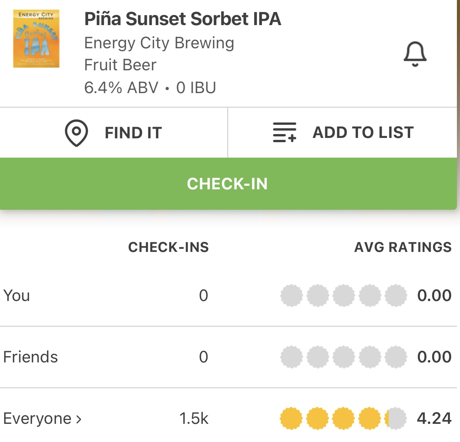This screenshot has height=442, width=460.
Task: Expand the Everyone chevron arrow
Action: (x=79, y=419)
